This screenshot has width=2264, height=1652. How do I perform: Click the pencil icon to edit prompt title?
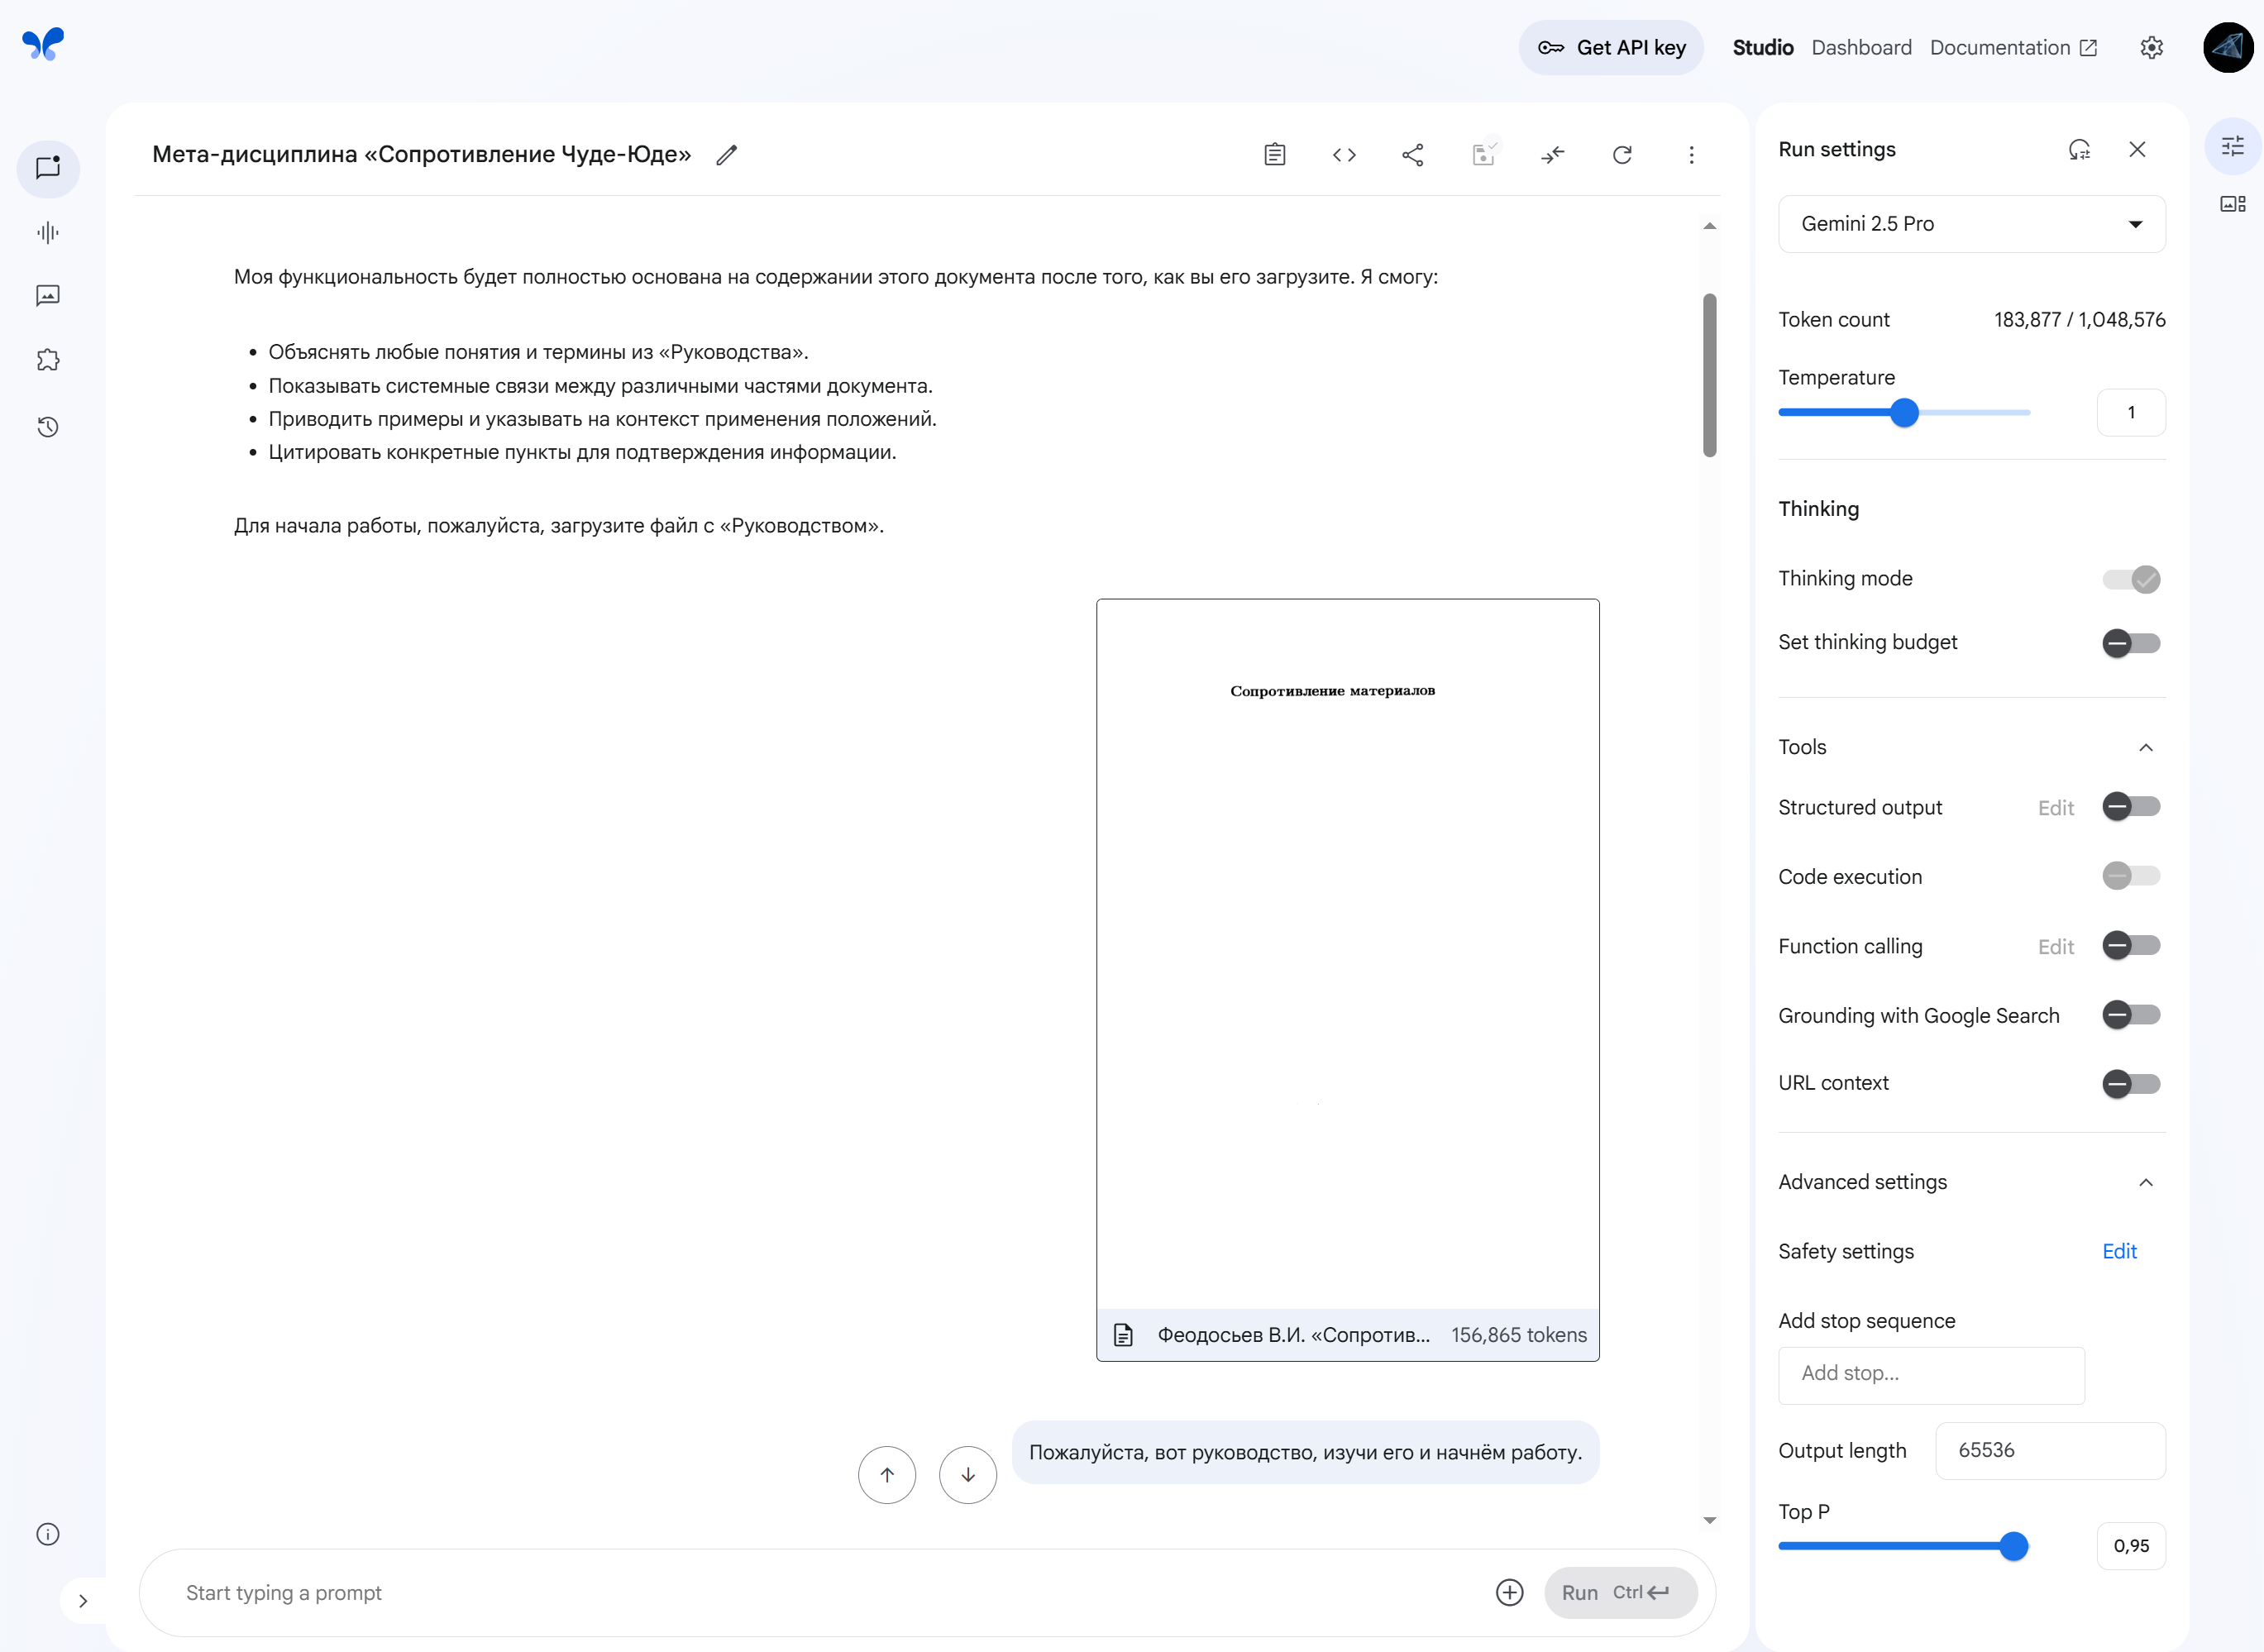(727, 155)
